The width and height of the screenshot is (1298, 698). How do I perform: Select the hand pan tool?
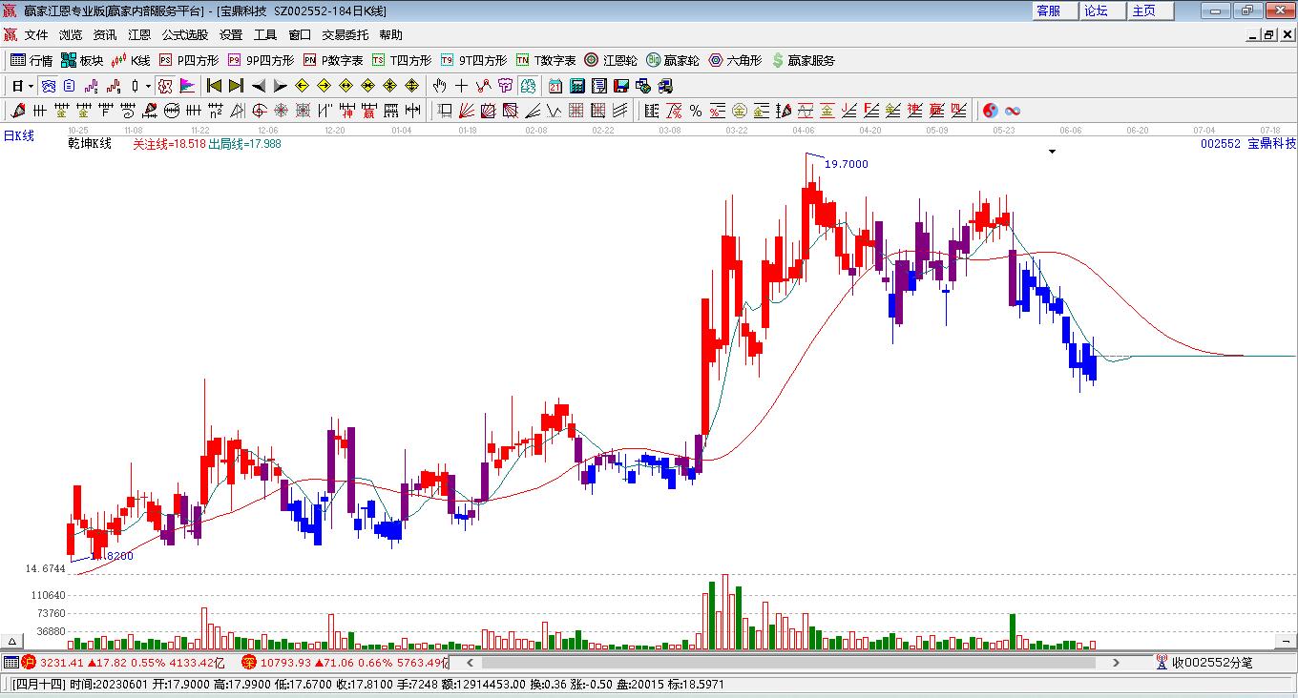[x=439, y=86]
